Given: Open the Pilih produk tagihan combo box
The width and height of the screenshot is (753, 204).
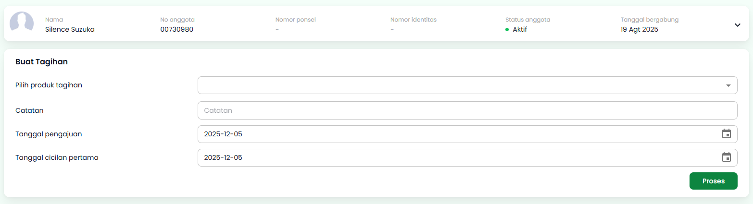Looking at the screenshot, I should pyautogui.click(x=462, y=85).
